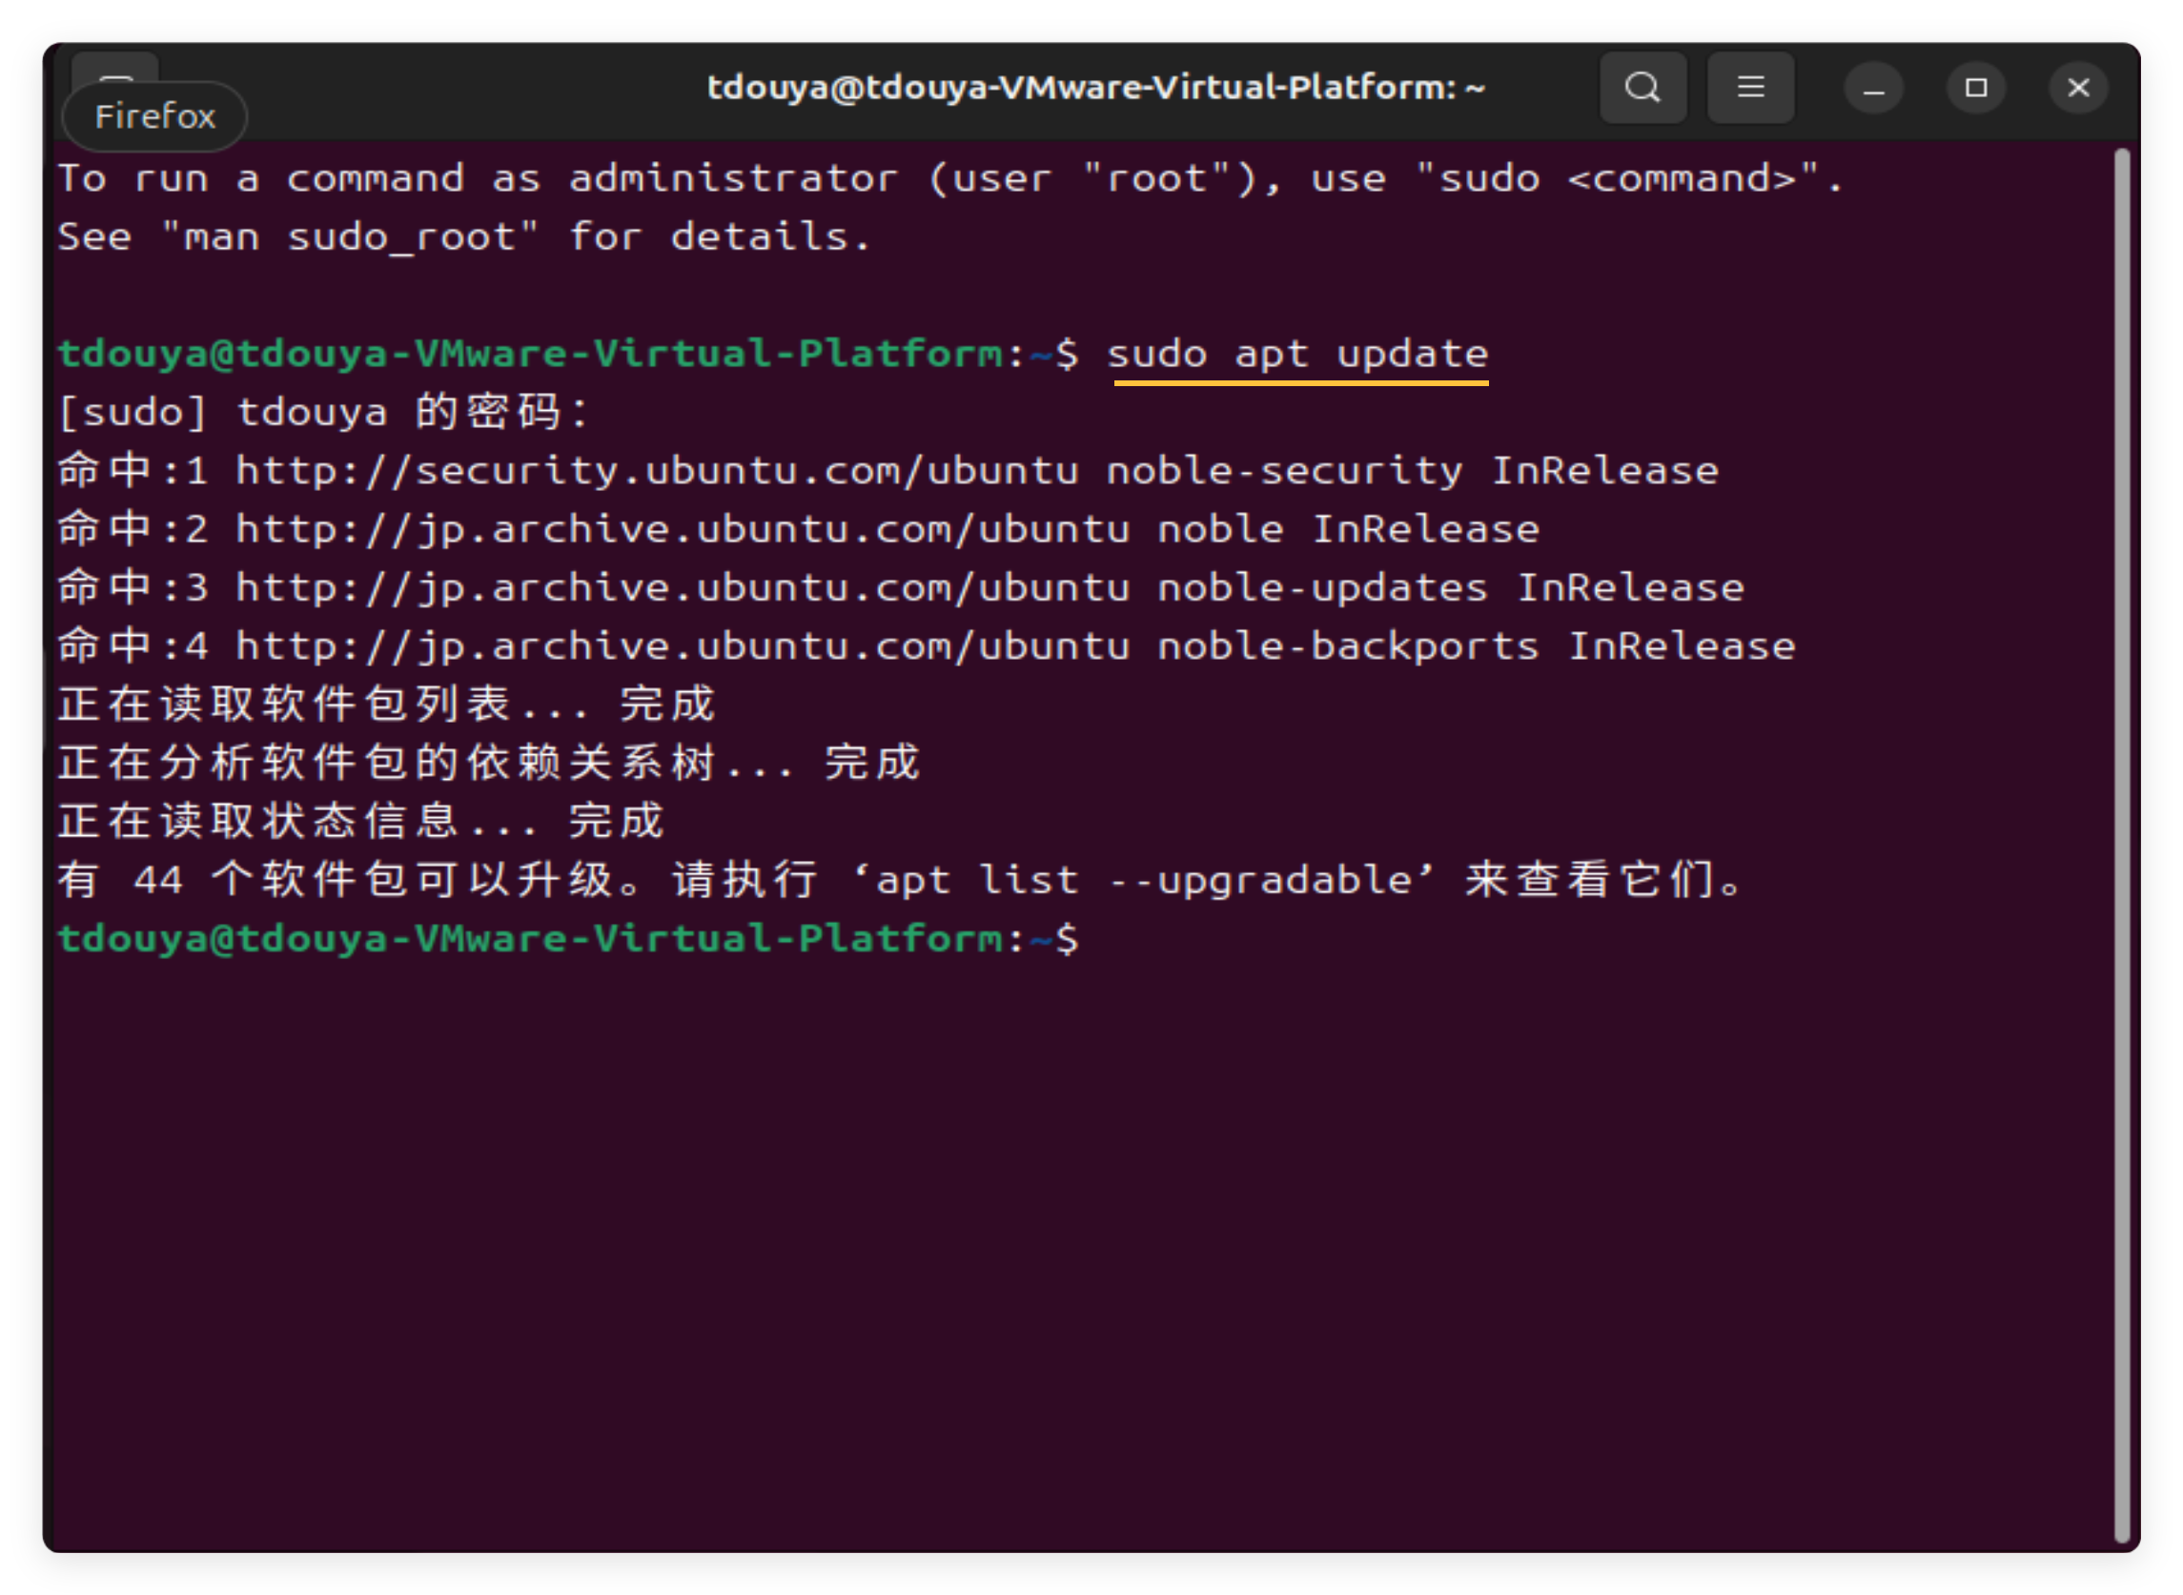The width and height of the screenshot is (2183, 1595).
Task: Click the "正在读取状态信息... 完成" line
Action: pyautogui.click(x=361, y=822)
